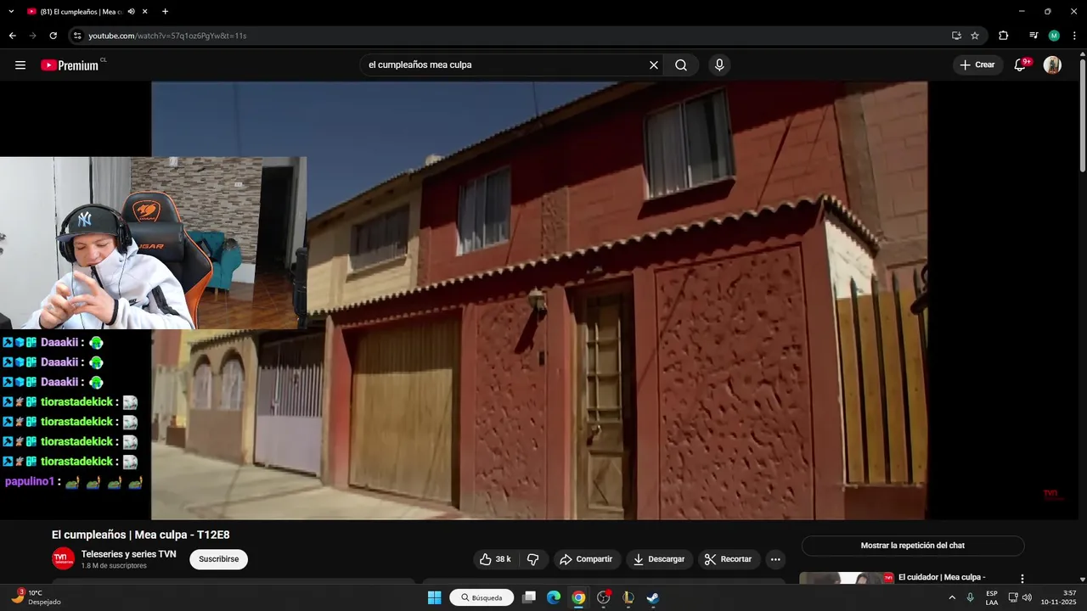Show hidden system tray icons

(951, 597)
